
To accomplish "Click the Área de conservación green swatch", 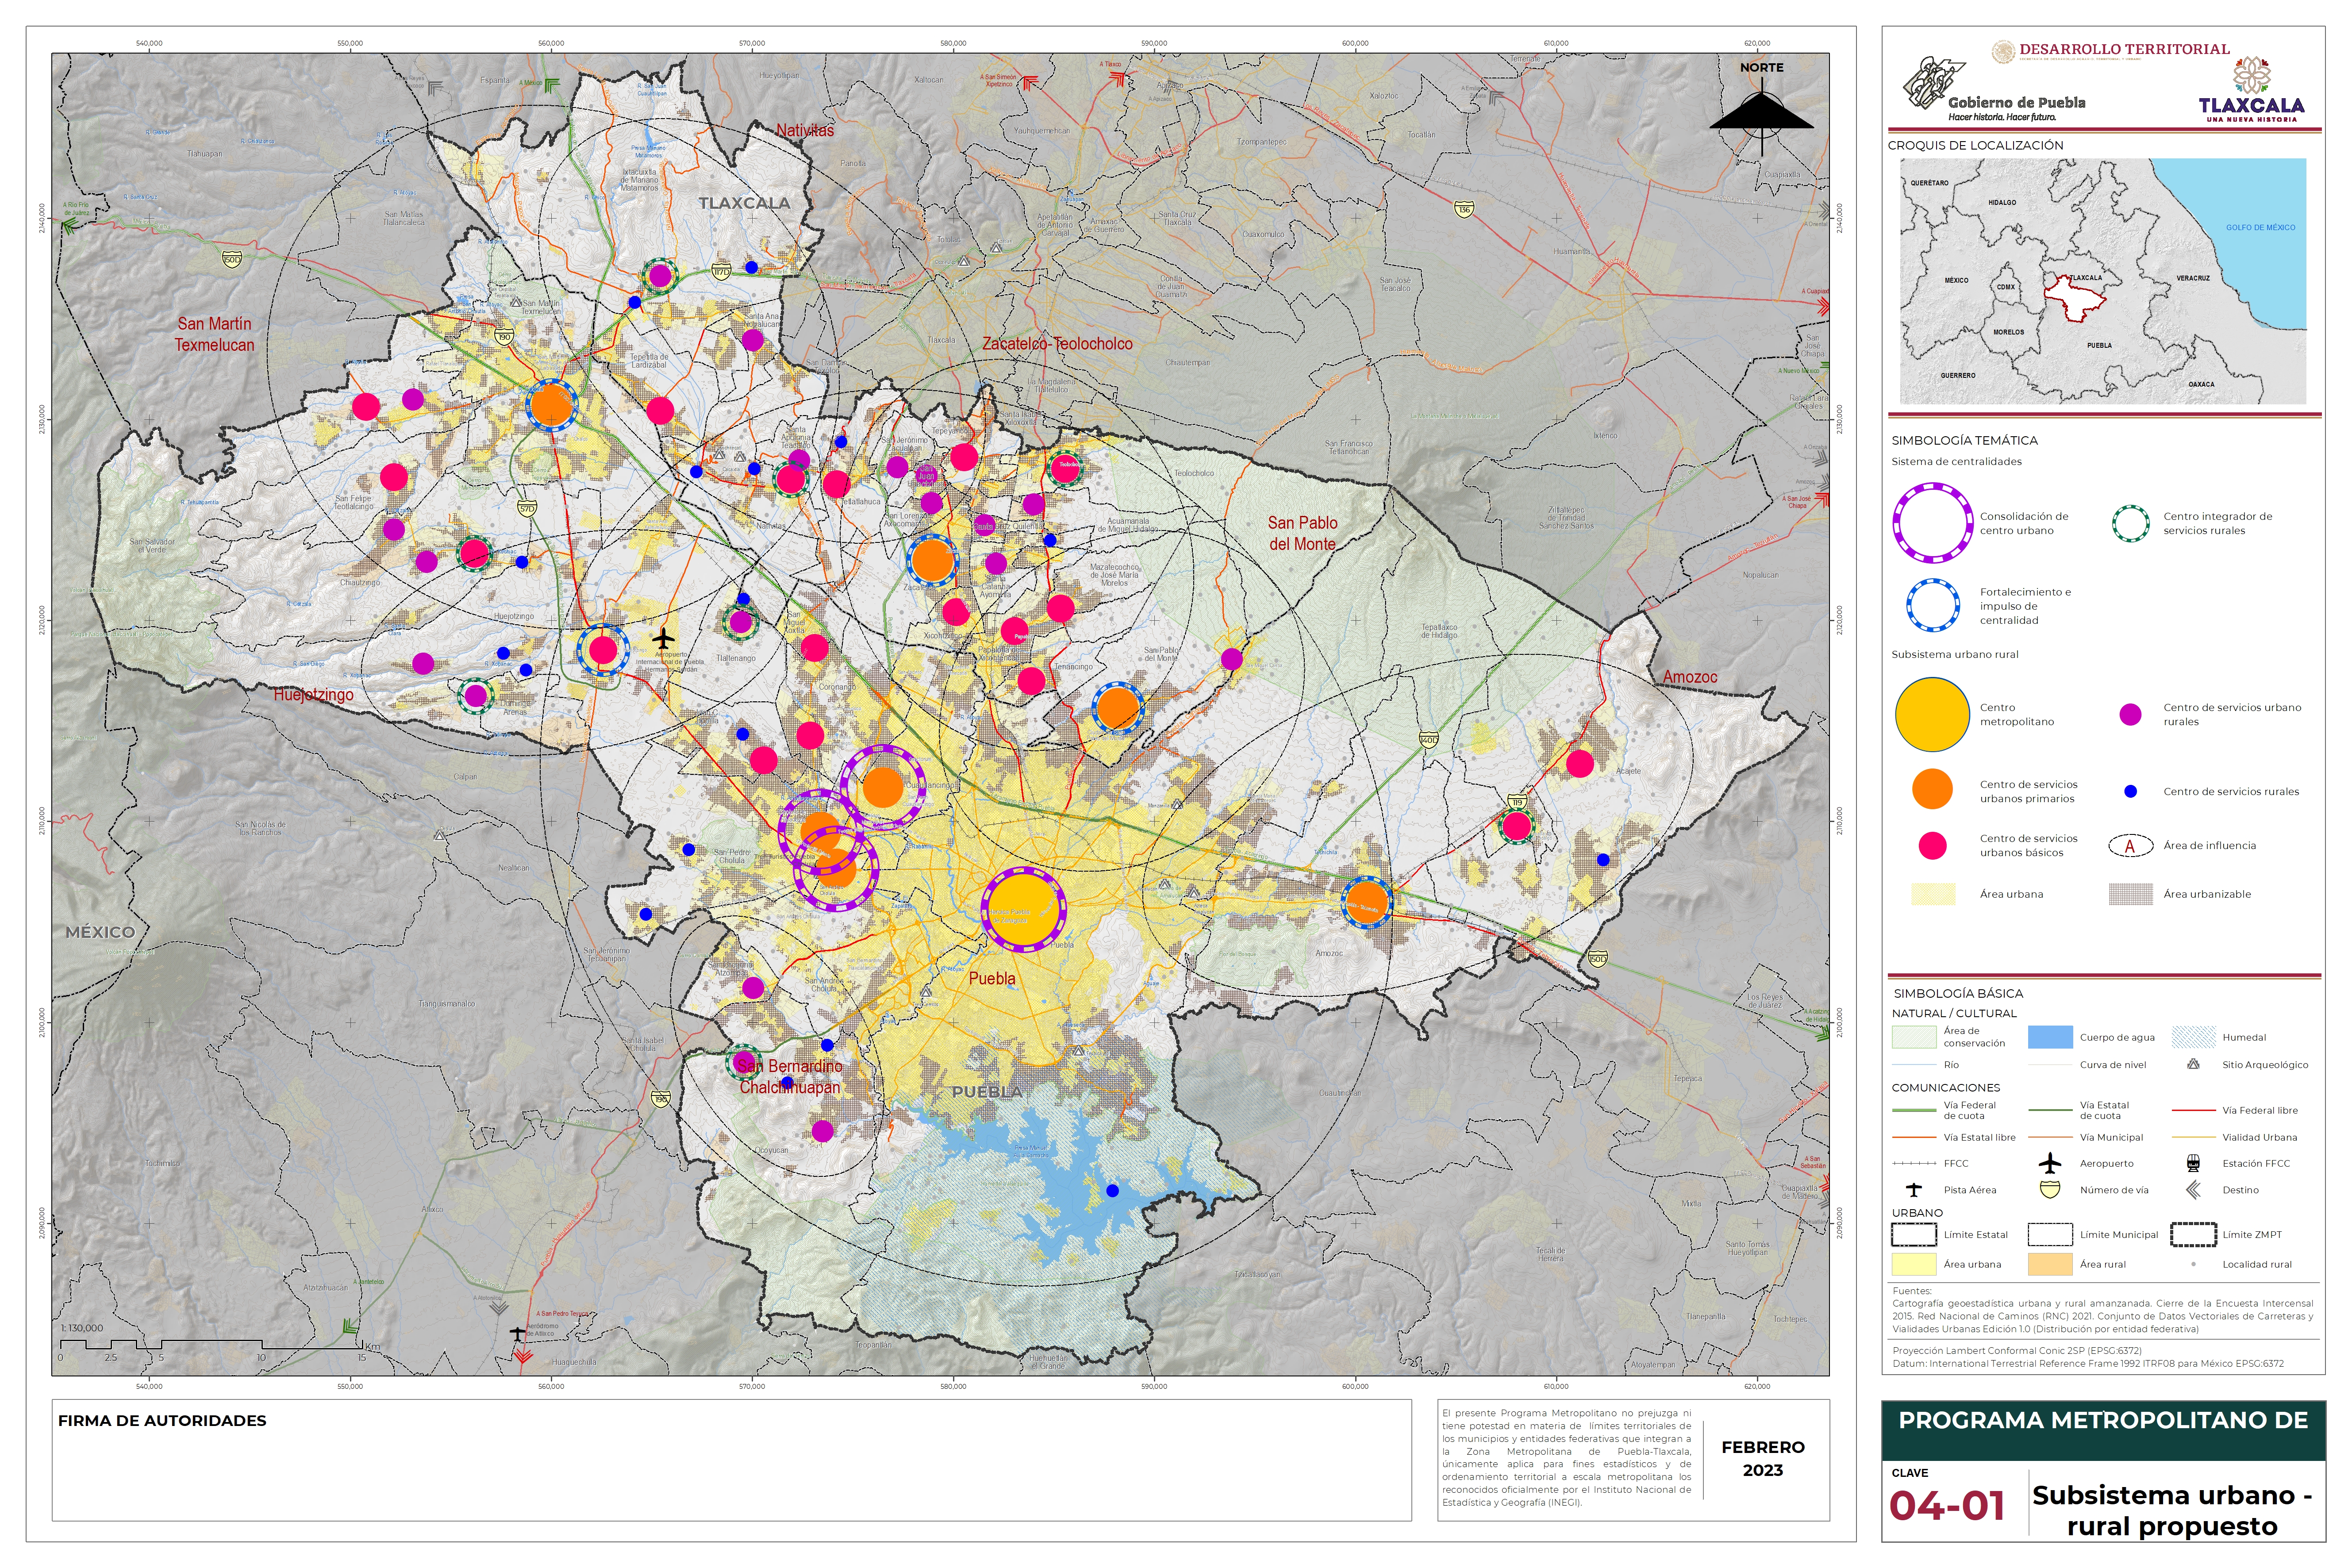I will 1913,1037.
